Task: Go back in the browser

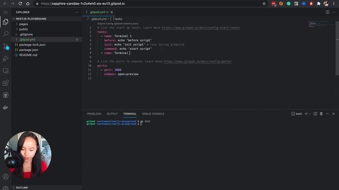Action: (x=5, y=4)
